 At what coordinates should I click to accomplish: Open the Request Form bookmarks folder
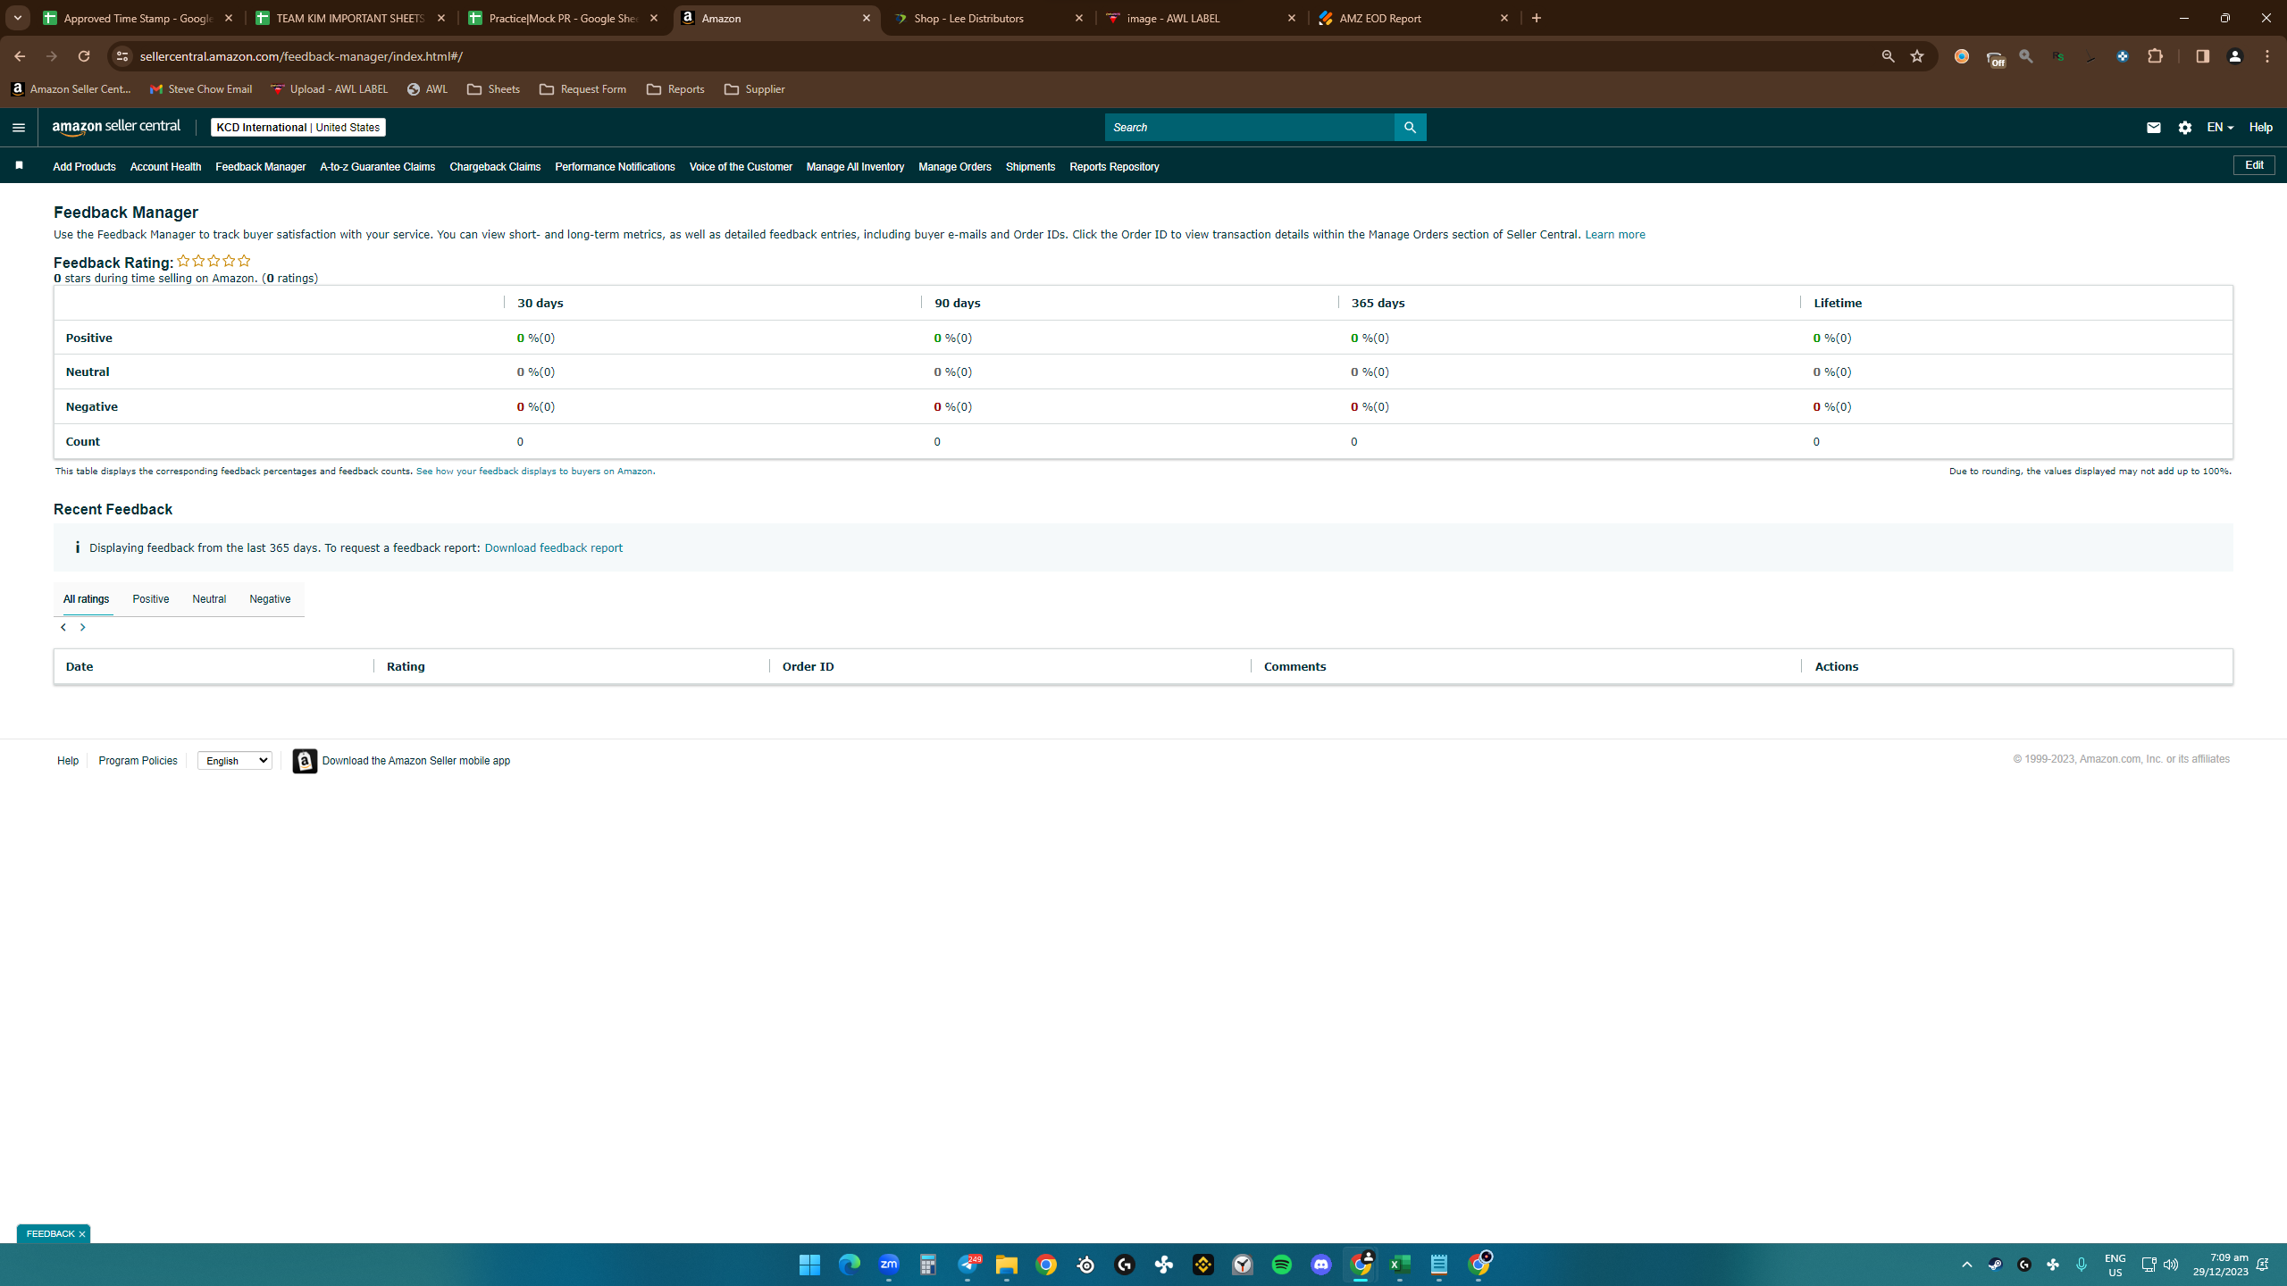click(x=582, y=89)
